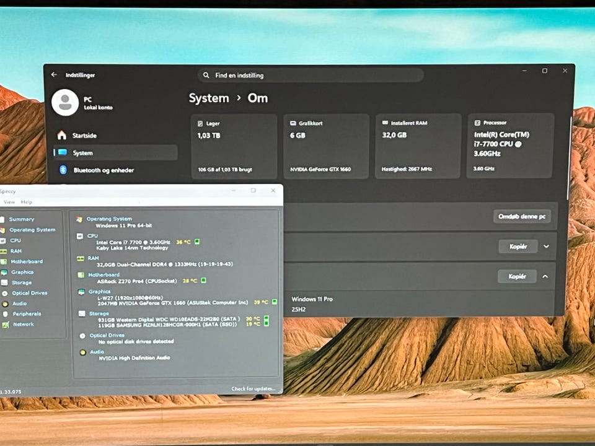Viewport: 595px width, 446px height.
Task: Click the Western Digital drive temperature indicator
Action: coord(267,318)
